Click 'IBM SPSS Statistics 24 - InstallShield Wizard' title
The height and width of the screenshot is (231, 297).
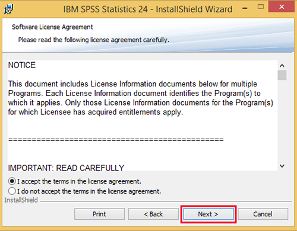(x=148, y=9)
